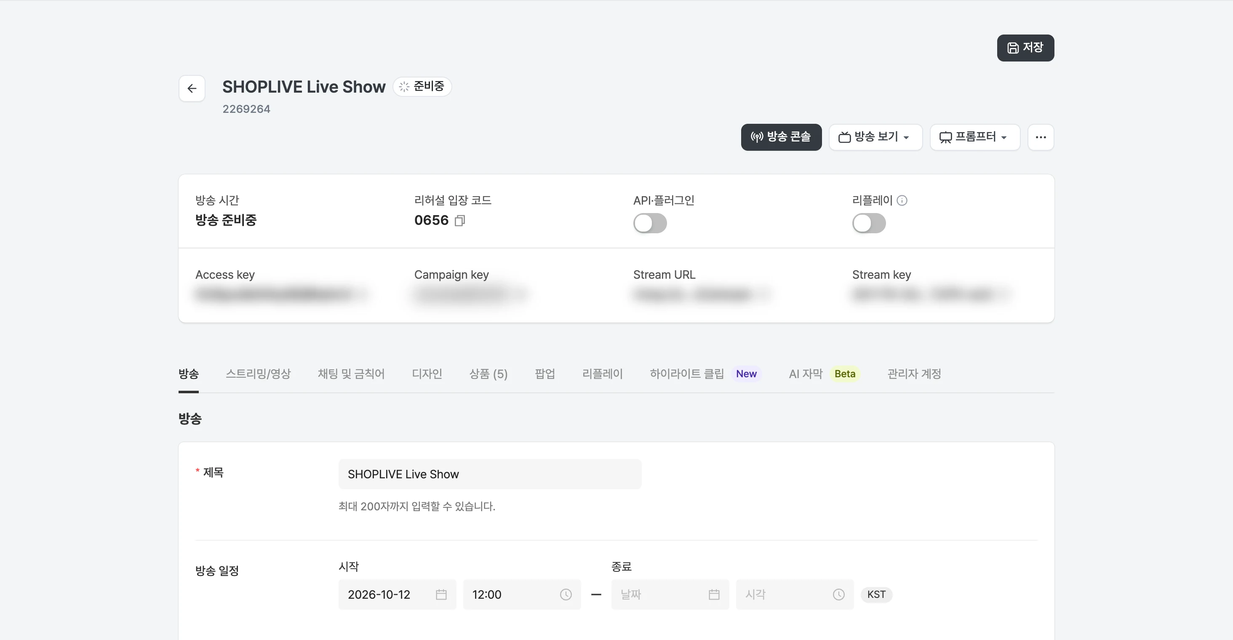Open the 관리자 계정 tab
The image size is (1233, 640).
[914, 373]
